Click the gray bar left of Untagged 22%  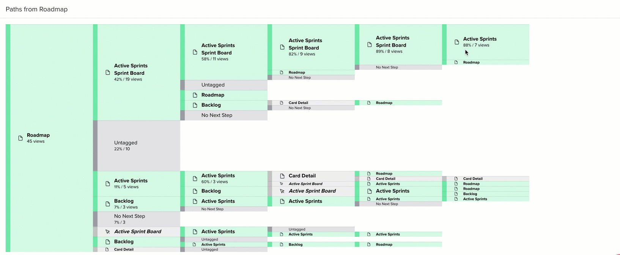point(95,146)
